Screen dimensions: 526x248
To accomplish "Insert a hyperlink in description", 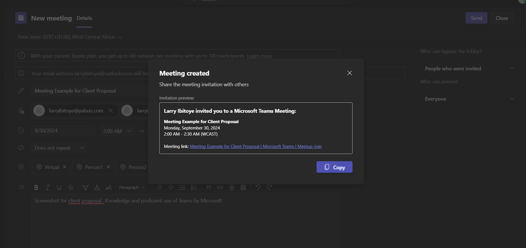I will pos(220,187).
